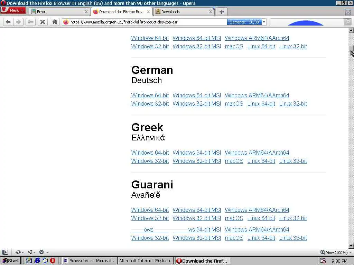Screen dimensions: 354x265
Task: Go back to previous page
Action: pyautogui.click(x=8, y=22)
